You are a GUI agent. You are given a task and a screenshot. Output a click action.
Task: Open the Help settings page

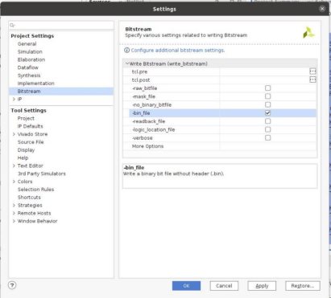(x=23, y=157)
